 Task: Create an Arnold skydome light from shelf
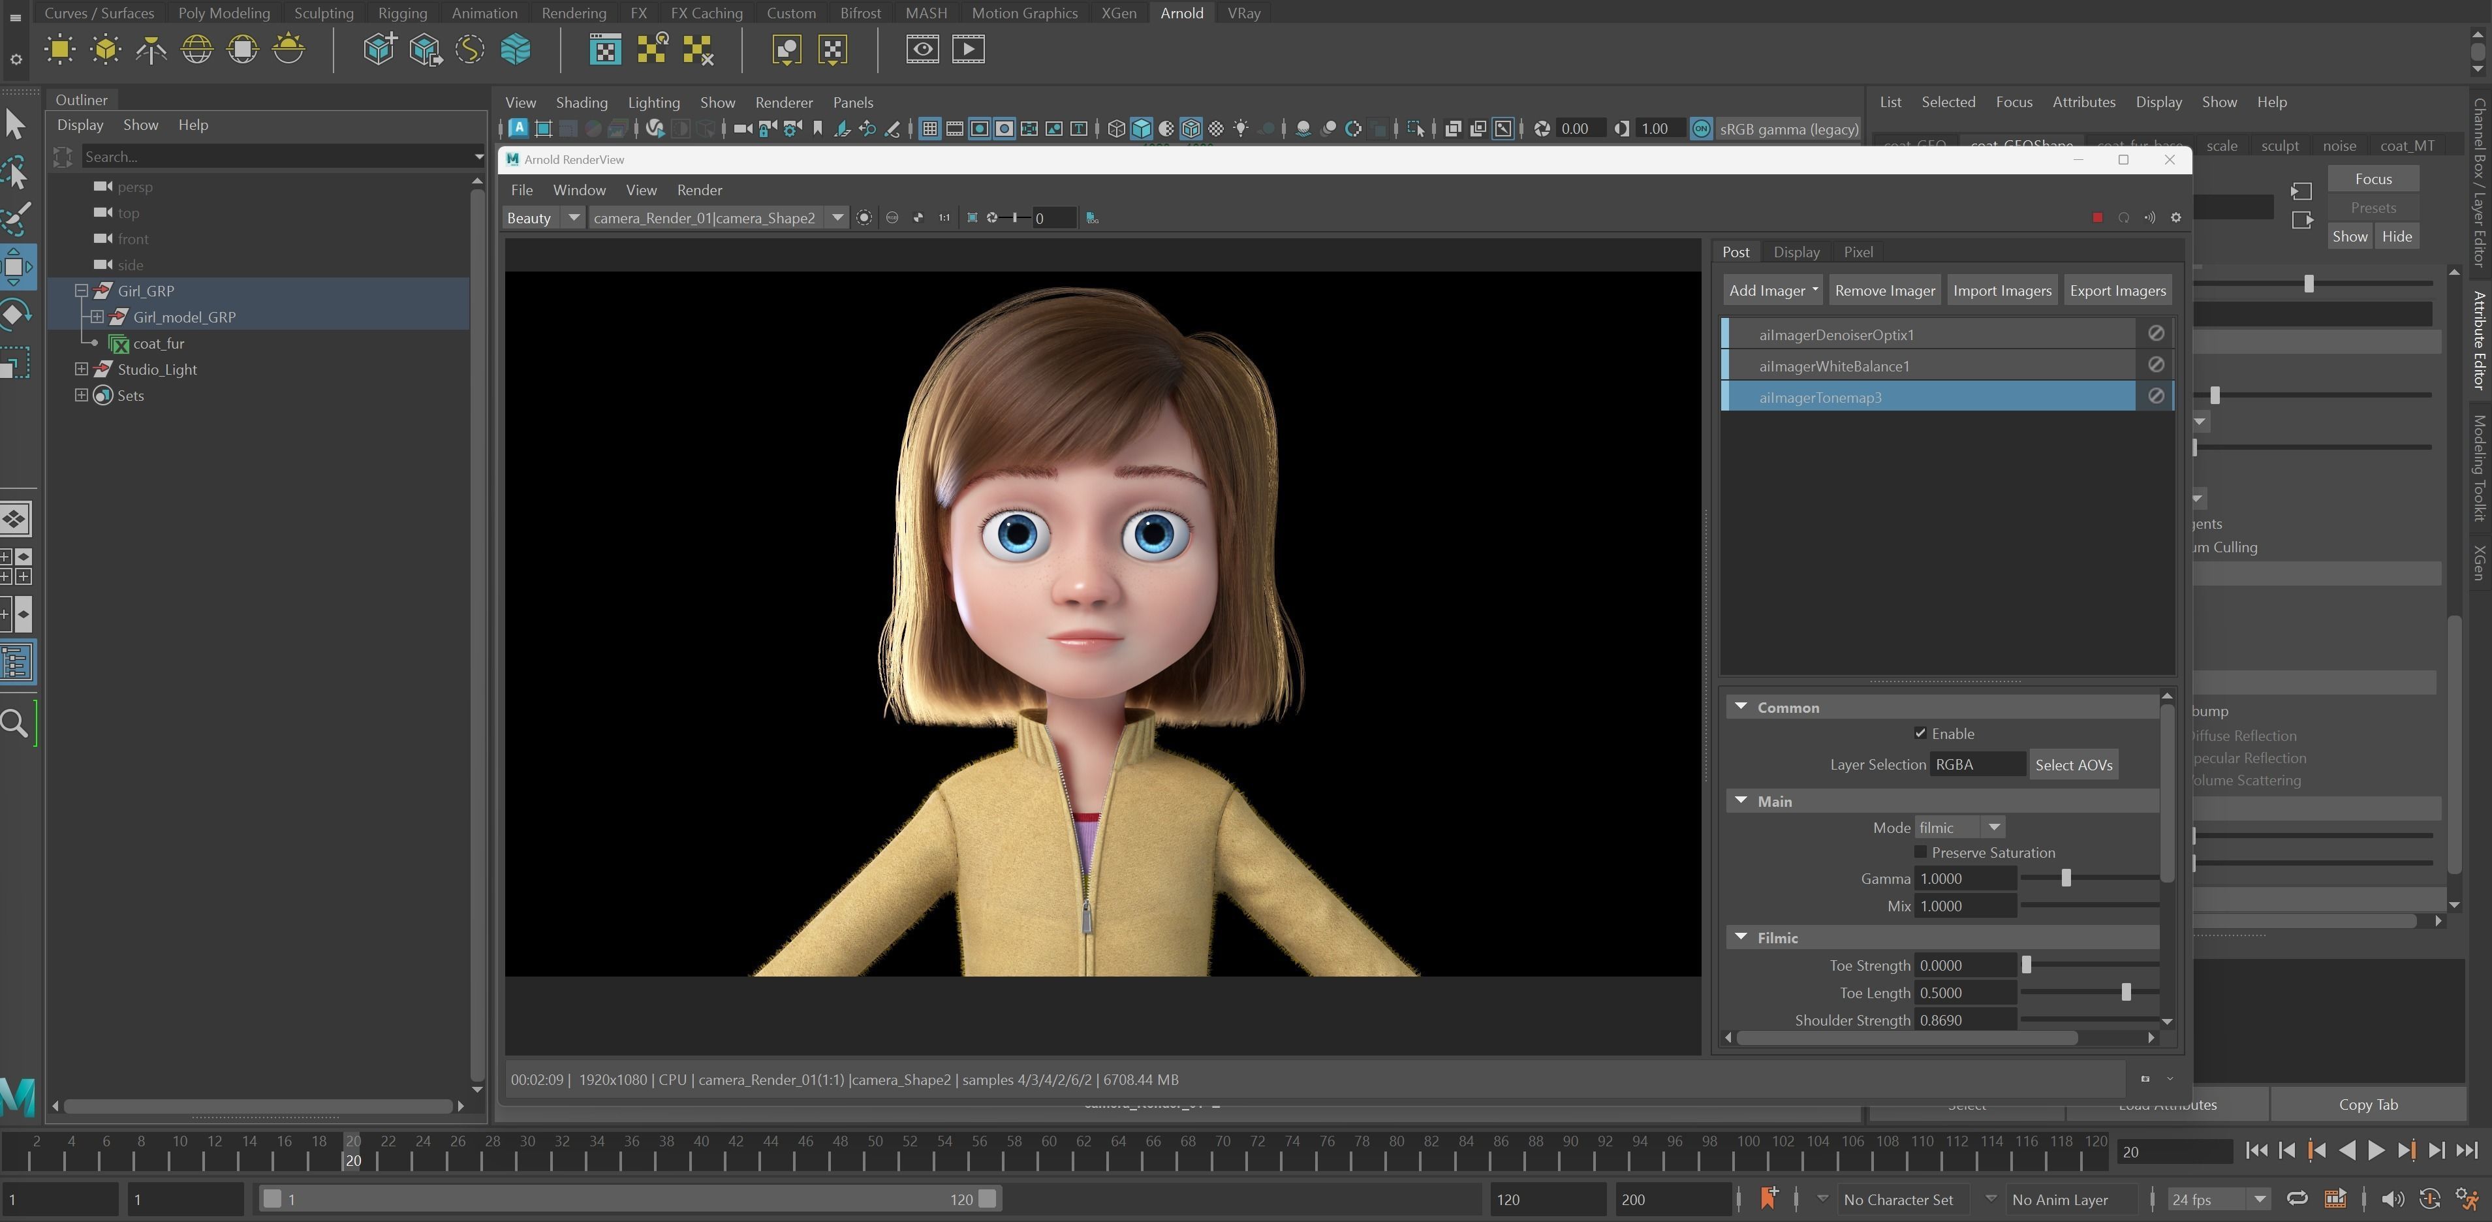(x=197, y=50)
